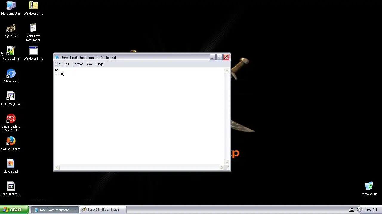This screenshot has width=382, height=214.
Task: Switch to Zone 94 - Blog - Mypal taskbar button
Action: tap(103, 210)
